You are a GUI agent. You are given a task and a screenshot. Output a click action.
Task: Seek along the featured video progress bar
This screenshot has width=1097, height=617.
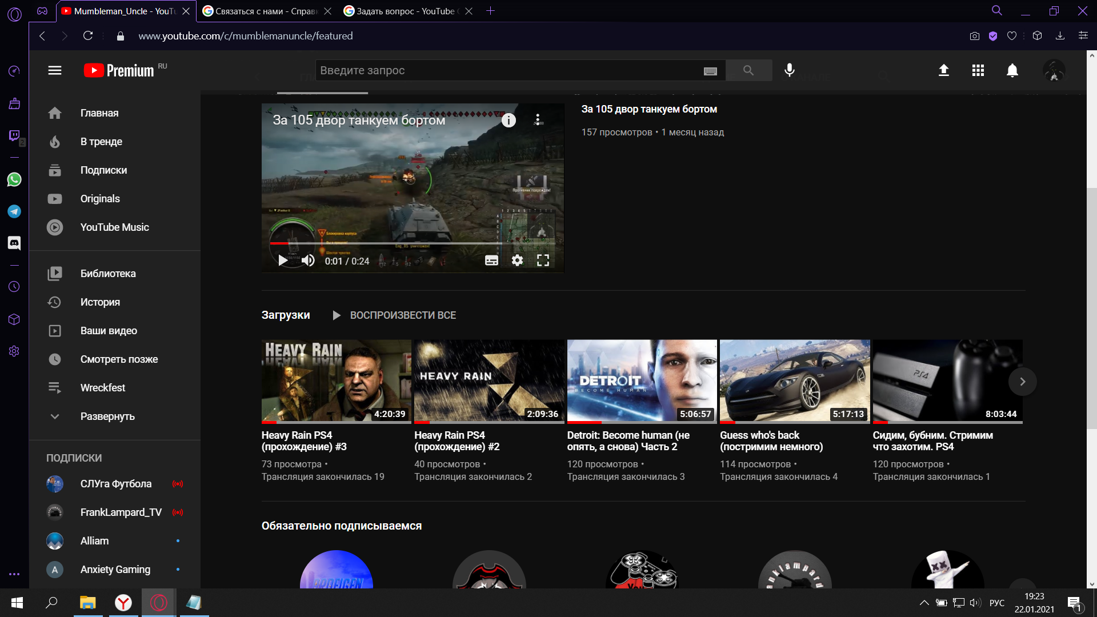413,243
